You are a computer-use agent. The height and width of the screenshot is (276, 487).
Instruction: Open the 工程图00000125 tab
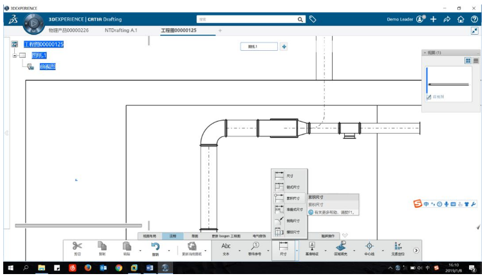[179, 30]
